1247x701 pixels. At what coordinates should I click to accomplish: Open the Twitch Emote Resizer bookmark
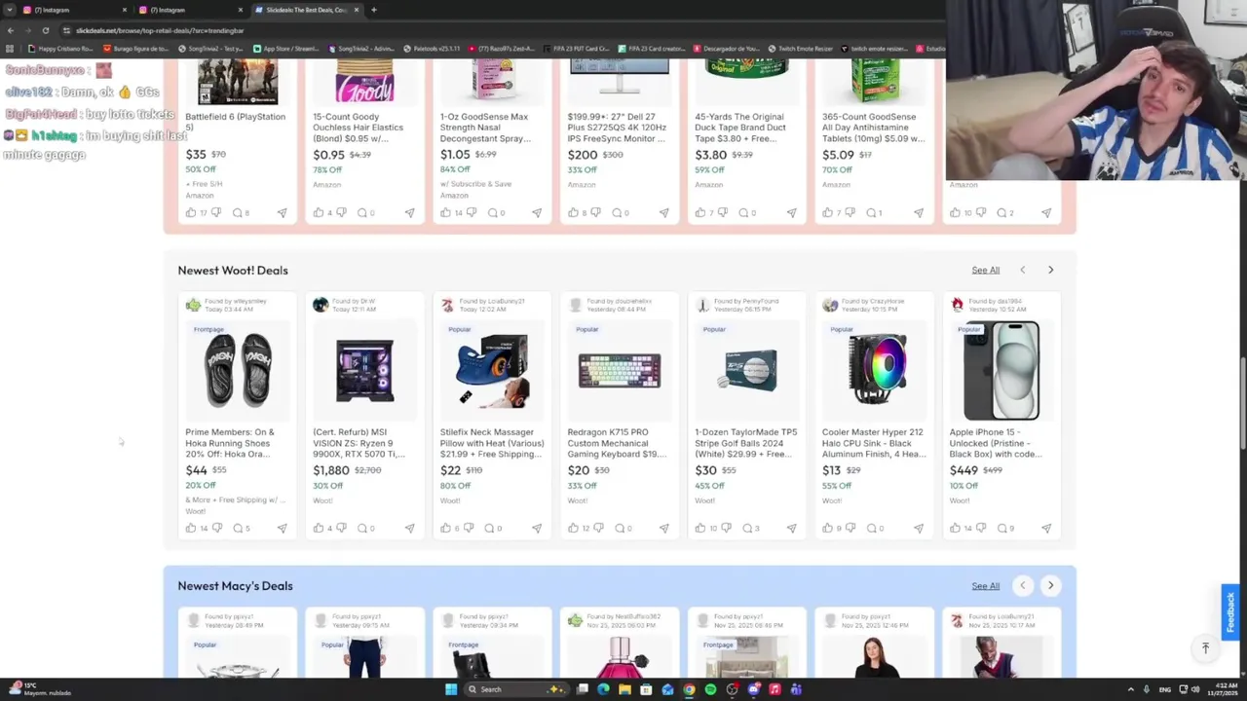tap(801, 49)
